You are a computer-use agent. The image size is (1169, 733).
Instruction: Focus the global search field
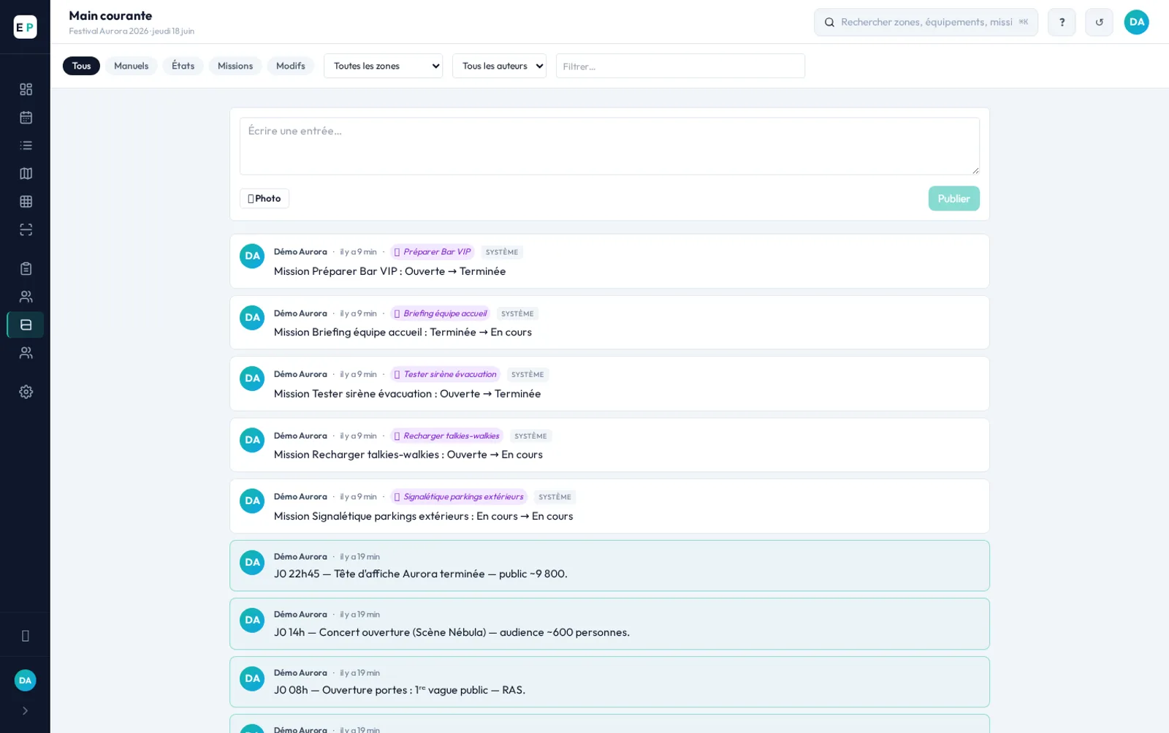coord(926,23)
